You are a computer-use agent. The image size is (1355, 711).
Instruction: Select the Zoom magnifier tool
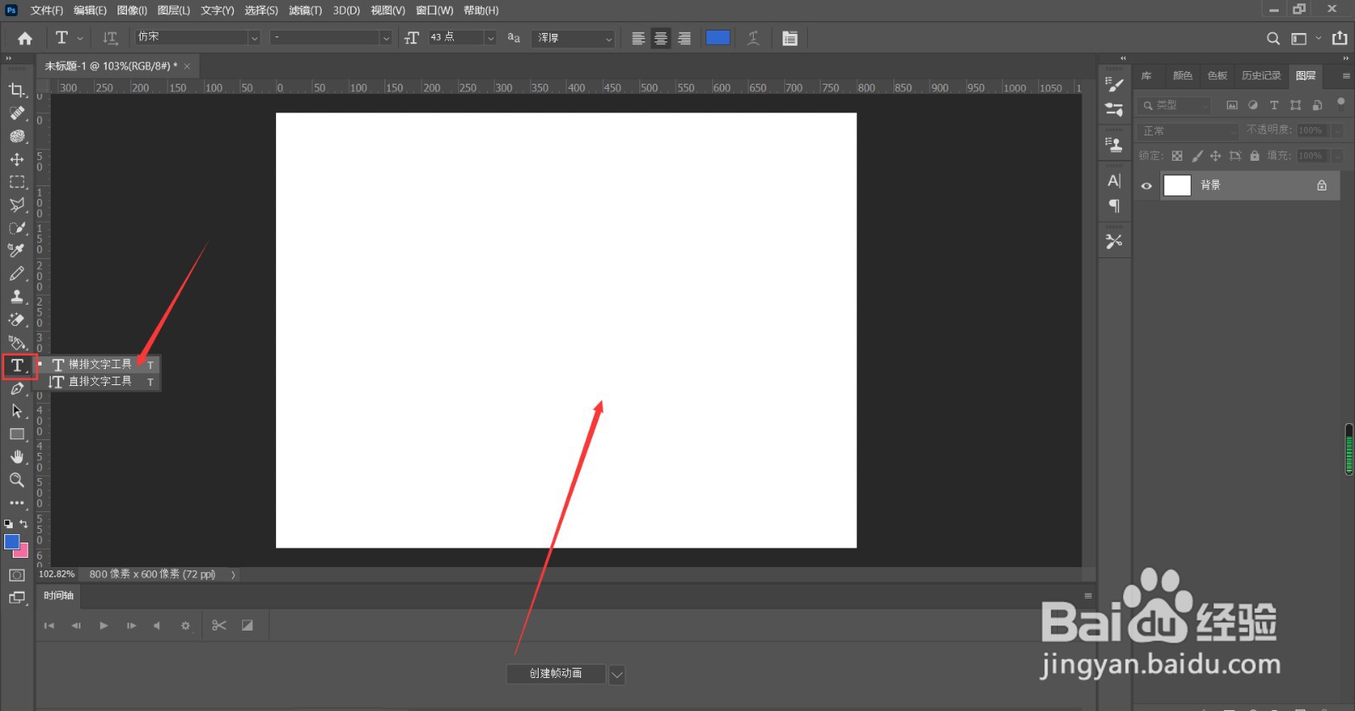pos(17,480)
